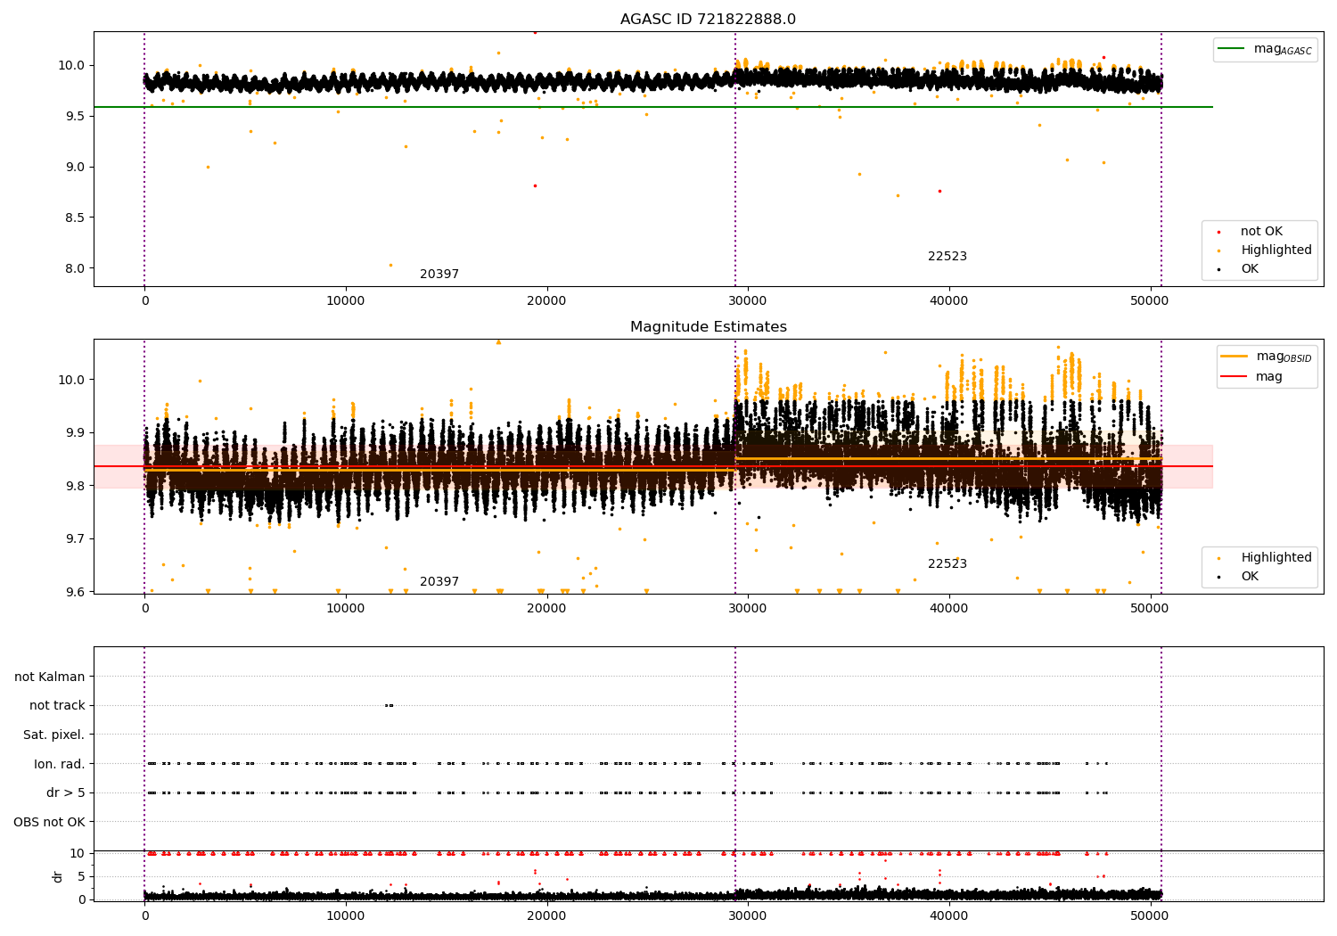Click the red 'not OK' legend marker in top plot
Image resolution: width=1337 pixels, height=936 pixels.
[x=1219, y=233]
